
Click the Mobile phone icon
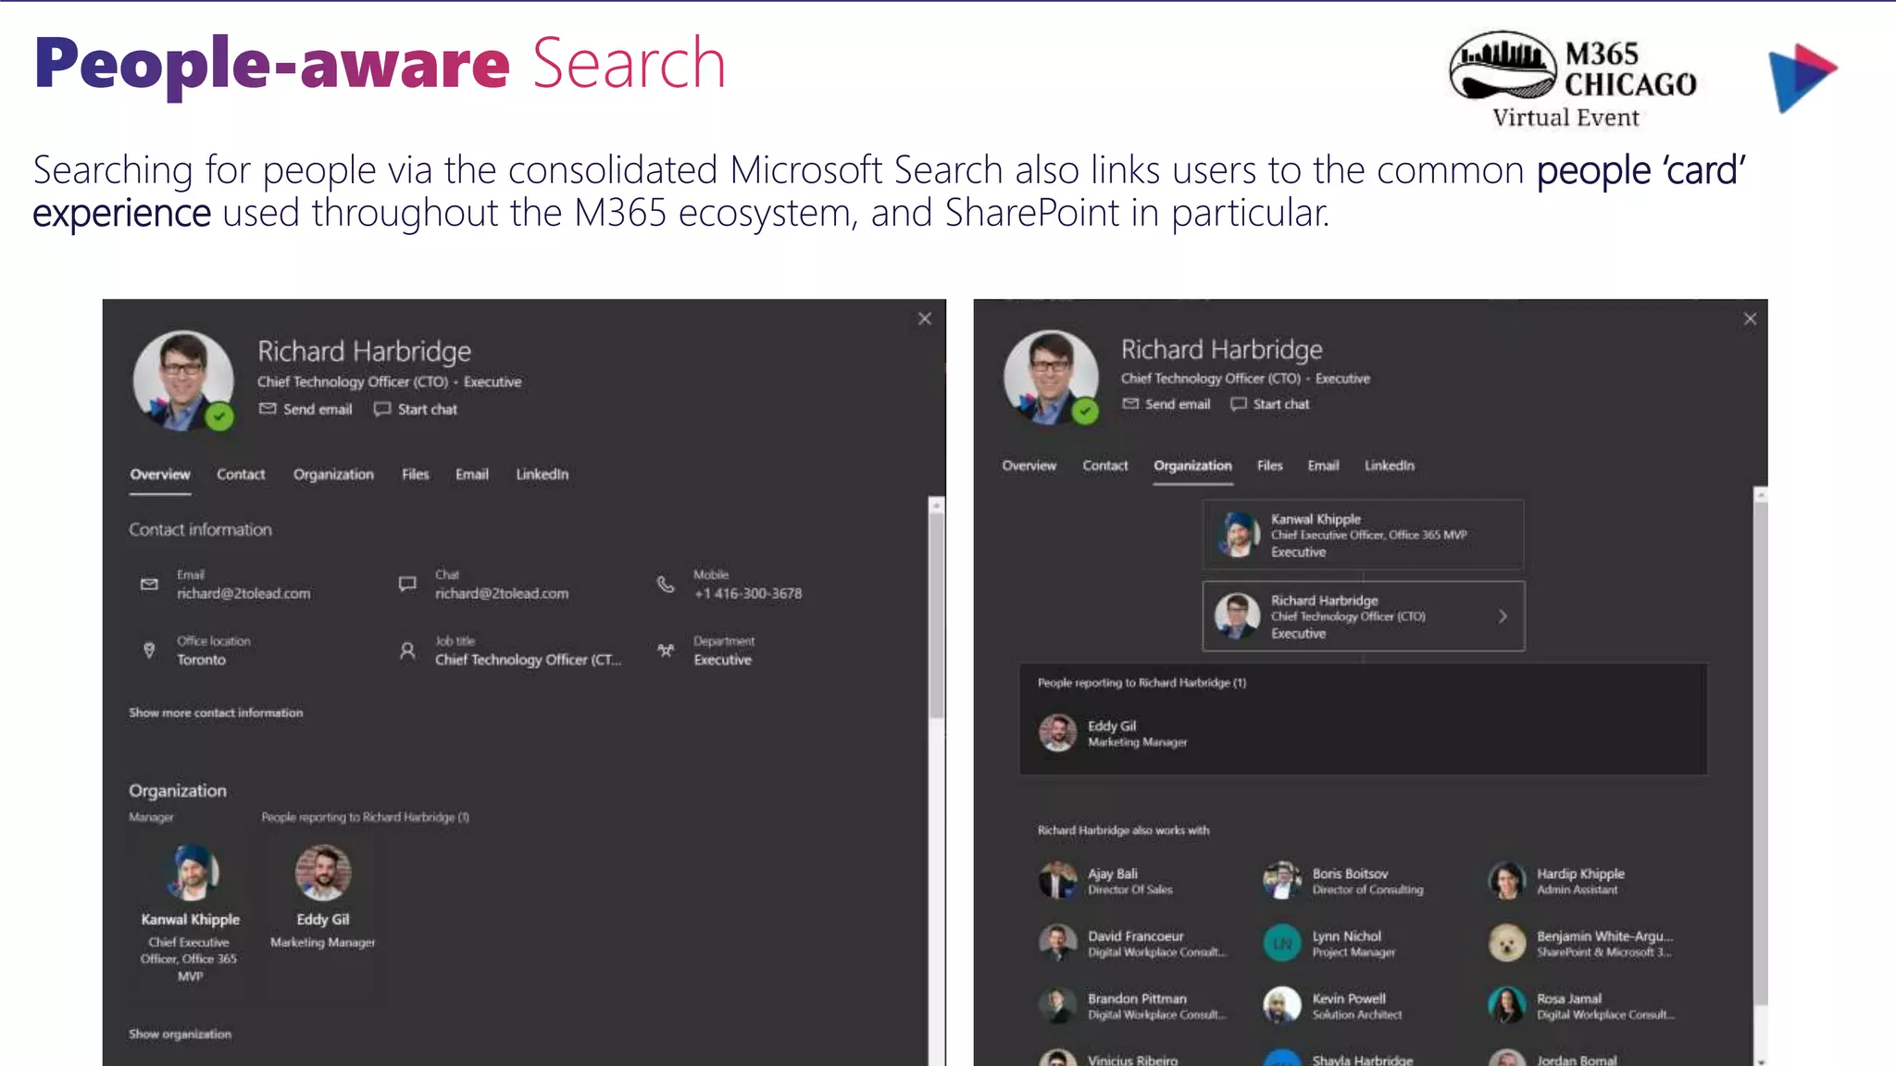pyautogui.click(x=666, y=584)
